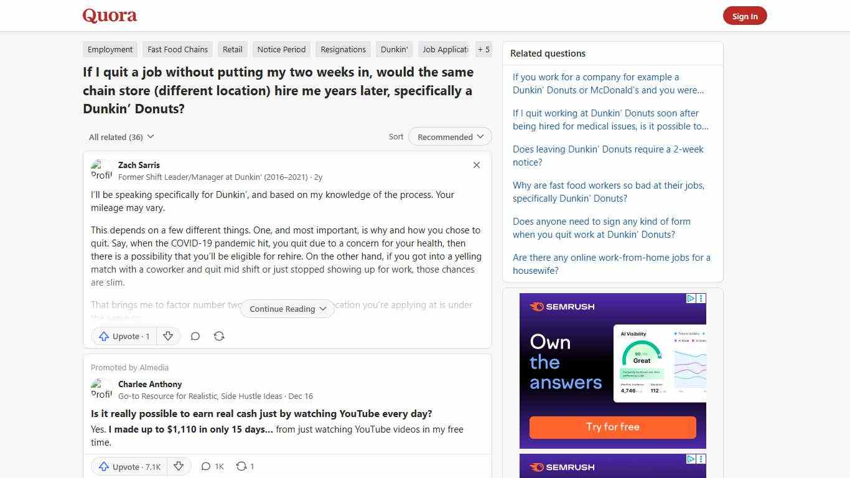This screenshot has height=478, width=850.
Task: Select the Fast Food Chains topic tag
Action: pyautogui.click(x=177, y=49)
